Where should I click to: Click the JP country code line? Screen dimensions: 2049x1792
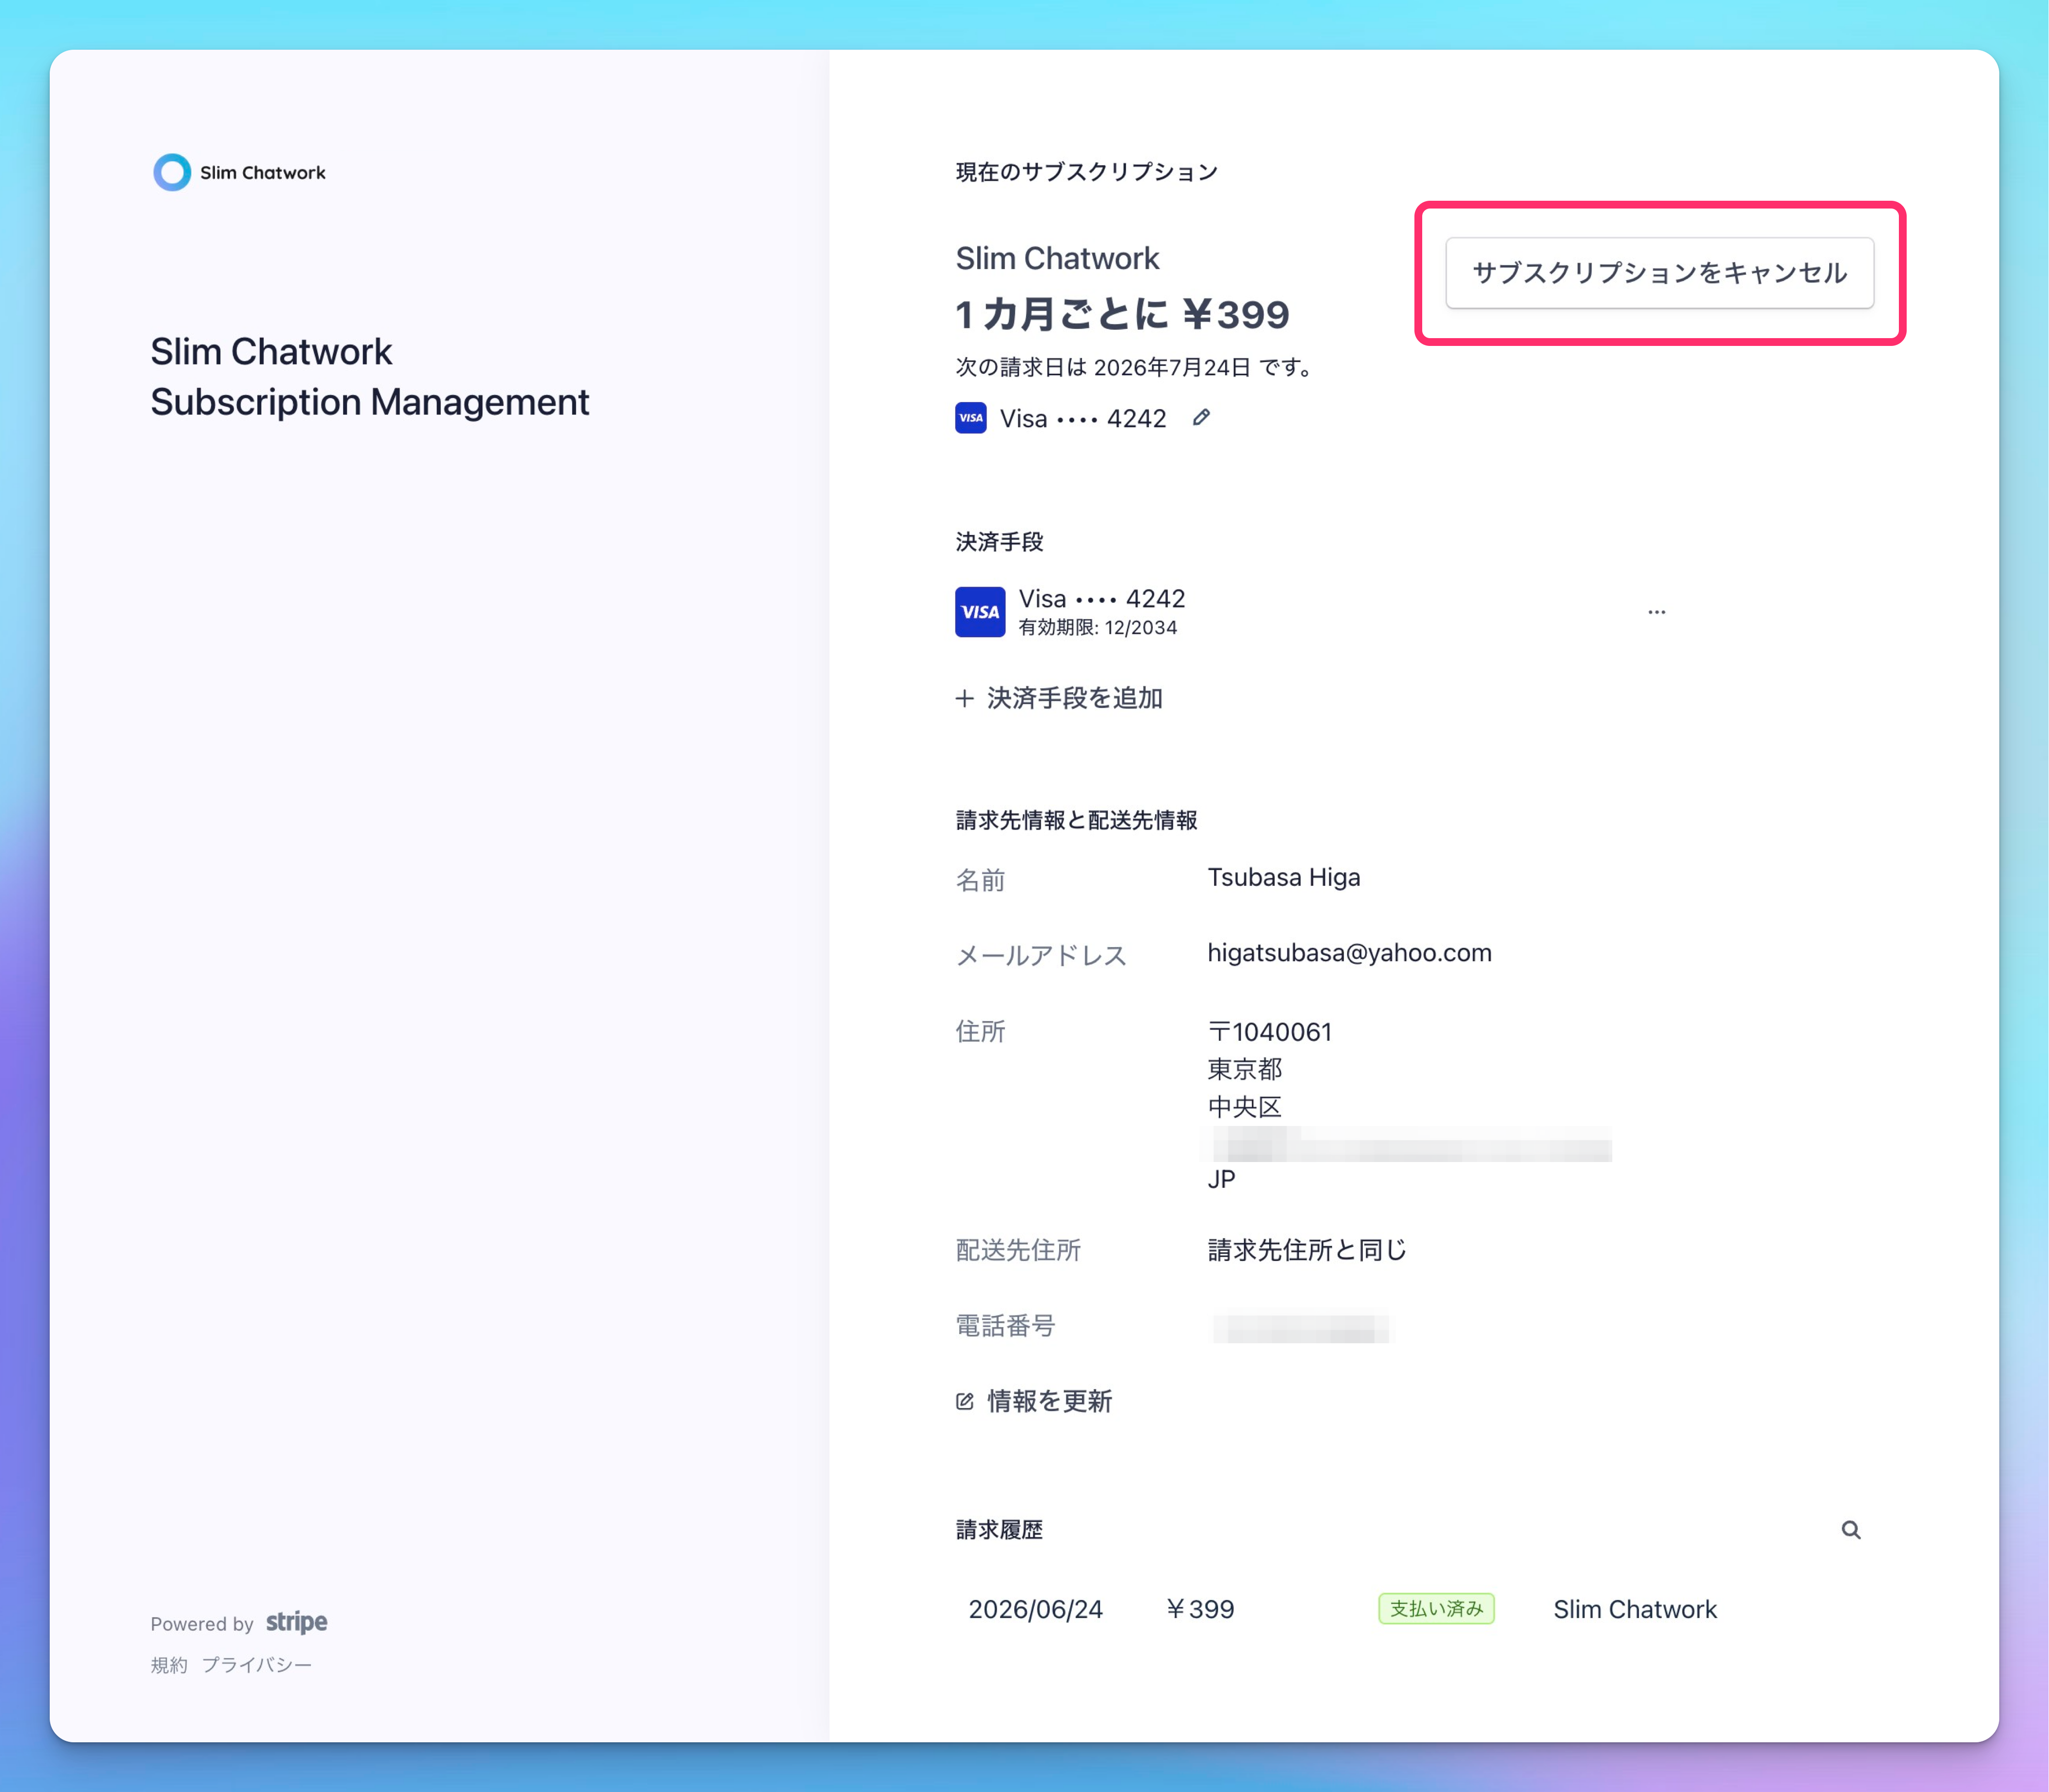[x=1221, y=1179]
